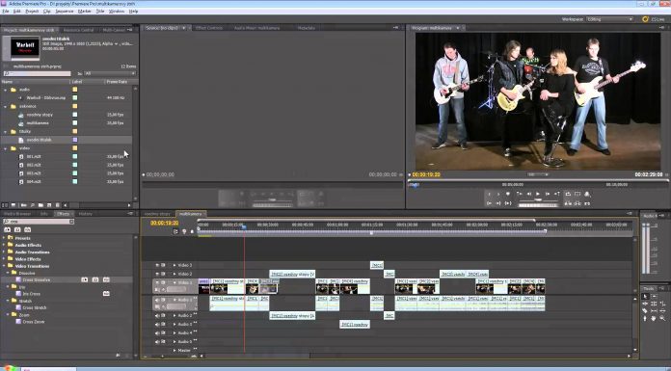671x371 pixels.
Task: Open the File menu
Action: click(x=5, y=12)
